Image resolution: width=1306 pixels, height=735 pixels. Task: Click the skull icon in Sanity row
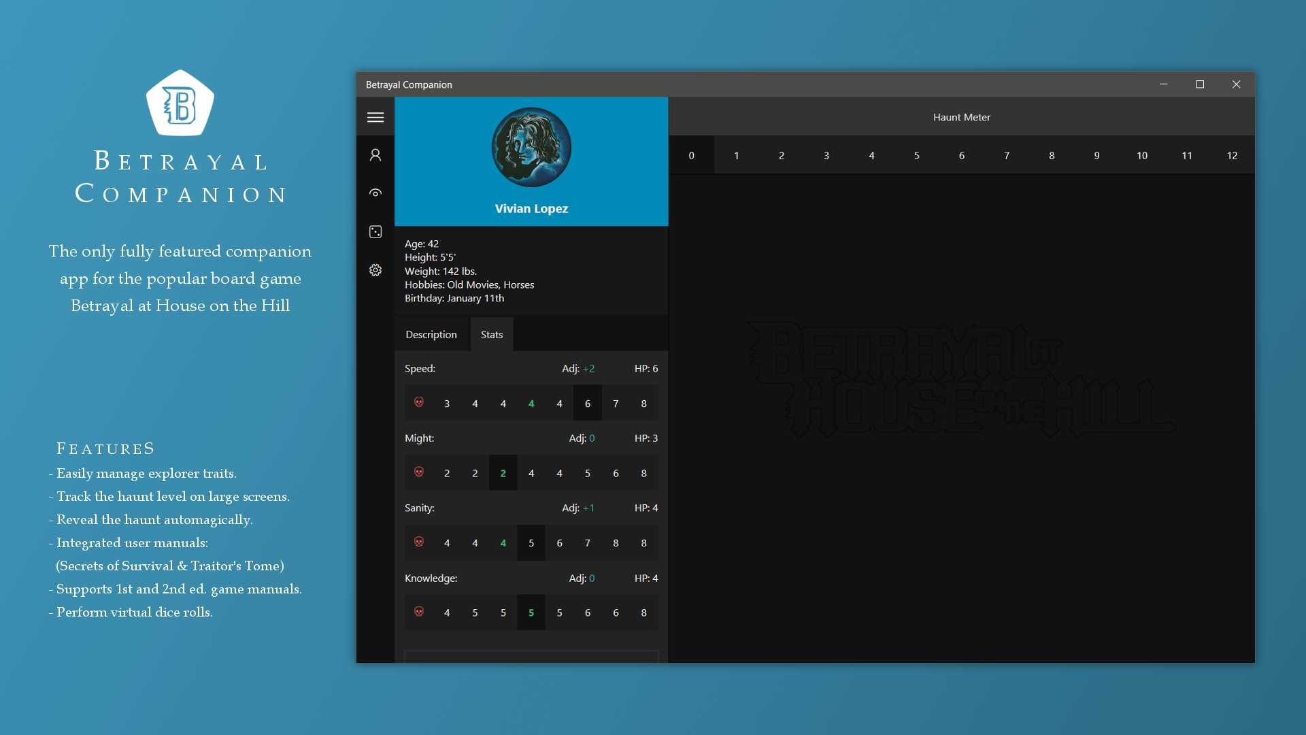[419, 542]
